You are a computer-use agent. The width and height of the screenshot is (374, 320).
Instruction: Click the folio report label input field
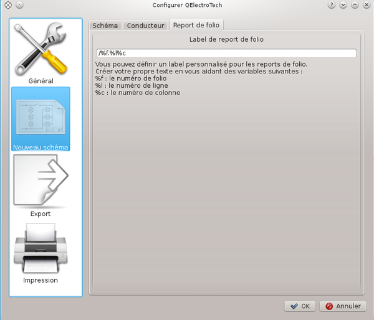coord(226,53)
